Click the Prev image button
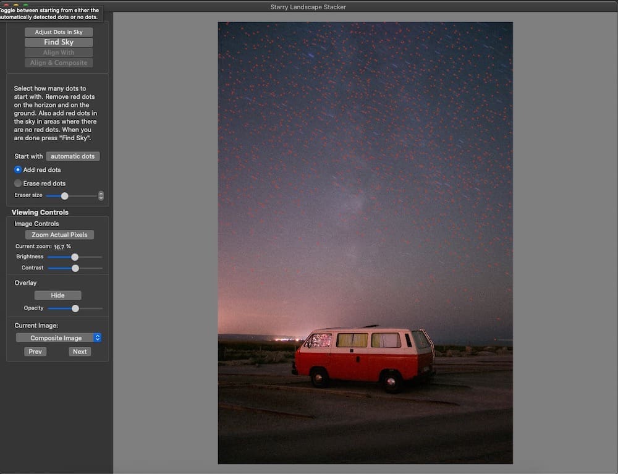 click(x=35, y=352)
